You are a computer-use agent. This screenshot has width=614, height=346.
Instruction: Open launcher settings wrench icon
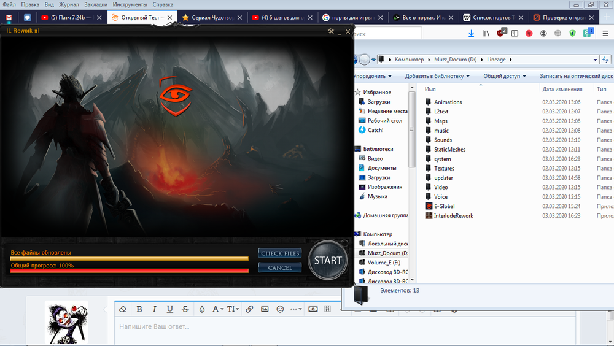pos(332,31)
